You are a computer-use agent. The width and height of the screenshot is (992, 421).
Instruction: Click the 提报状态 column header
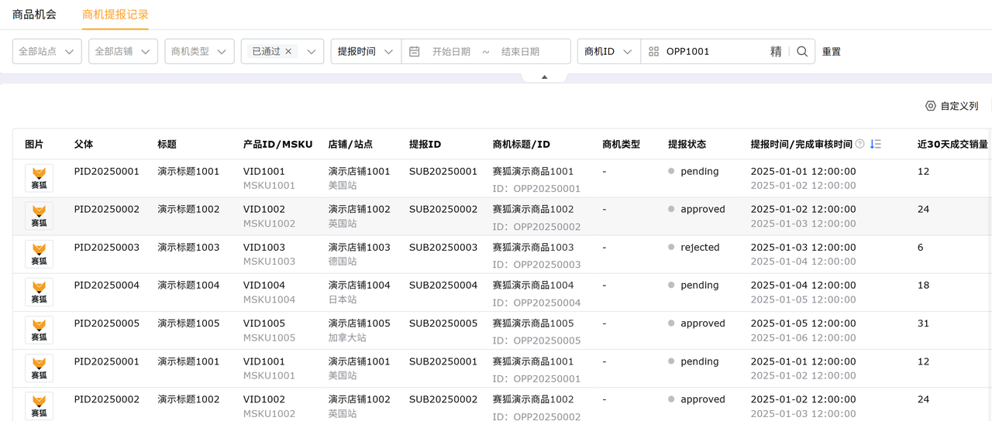pos(687,144)
